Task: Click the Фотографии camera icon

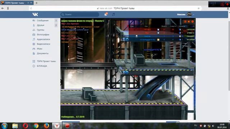Action: click(x=34, y=34)
